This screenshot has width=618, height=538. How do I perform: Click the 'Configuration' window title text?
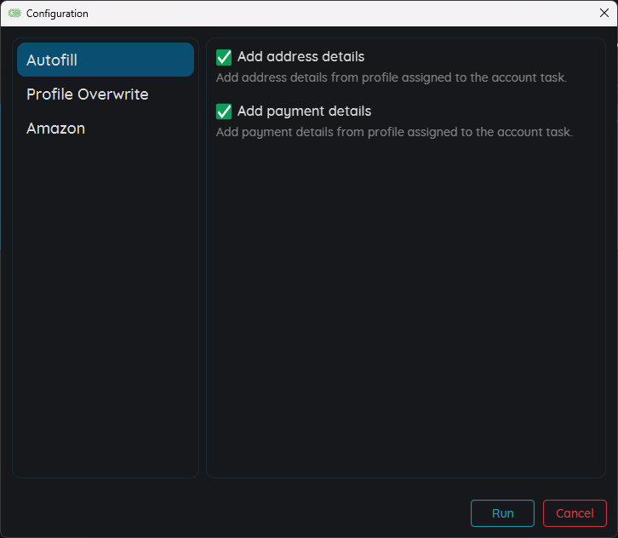pos(57,14)
